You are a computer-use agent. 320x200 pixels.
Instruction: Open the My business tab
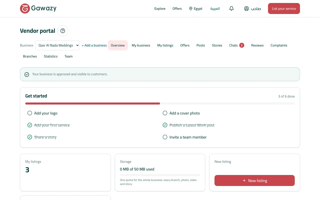click(x=141, y=45)
